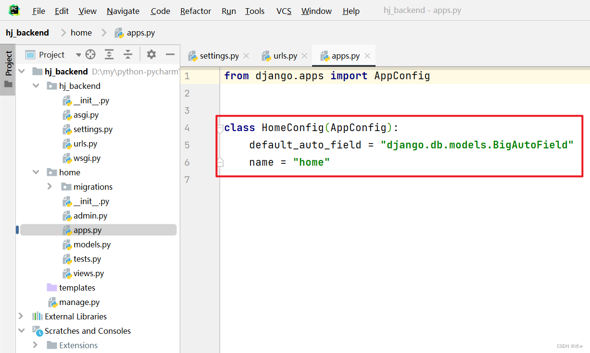Click the AppConfig import name on line 1
The height and width of the screenshot is (353, 590).
[402, 76]
